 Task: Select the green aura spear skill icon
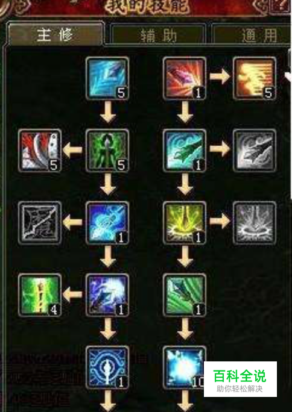107,151
